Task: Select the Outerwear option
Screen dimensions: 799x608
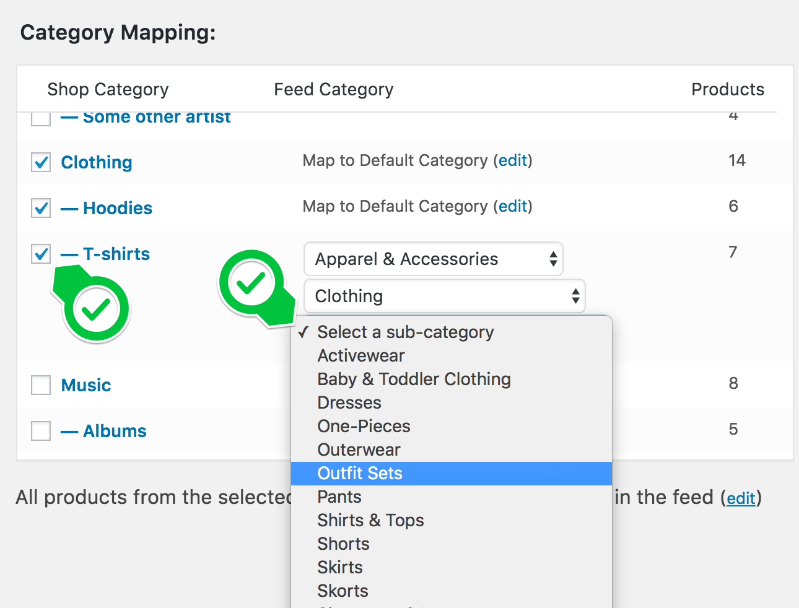Action: (x=359, y=450)
